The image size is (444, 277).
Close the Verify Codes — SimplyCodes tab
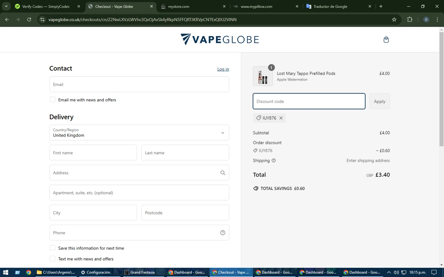point(79,6)
